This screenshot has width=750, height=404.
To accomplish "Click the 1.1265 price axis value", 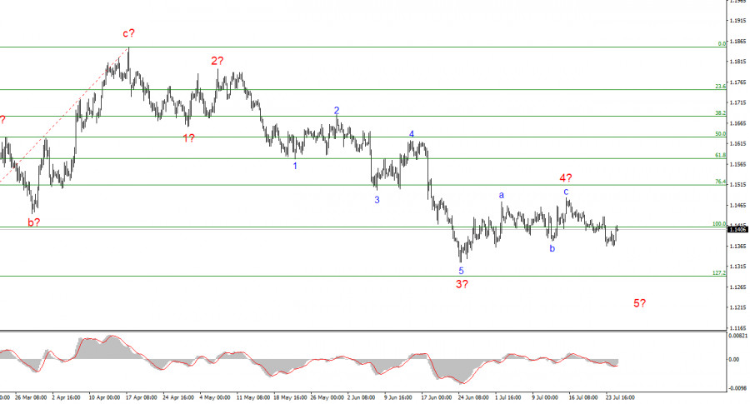I will [737, 287].
